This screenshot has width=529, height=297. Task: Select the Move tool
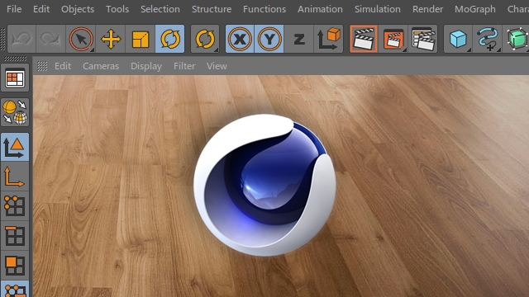(x=111, y=39)
